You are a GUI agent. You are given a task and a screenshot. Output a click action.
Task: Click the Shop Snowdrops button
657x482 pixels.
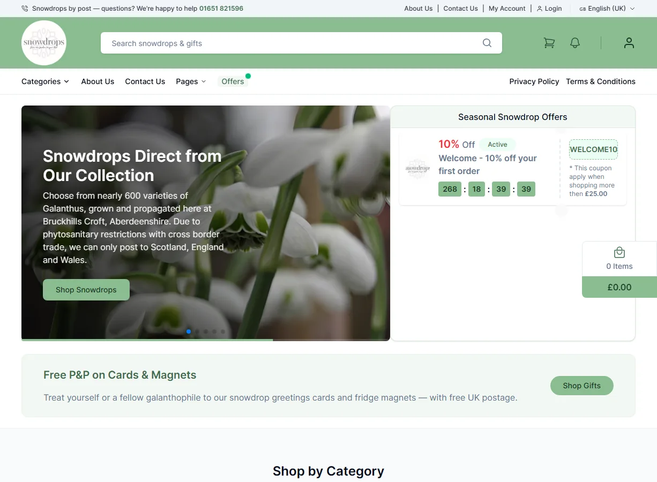[x=86, y=290]
